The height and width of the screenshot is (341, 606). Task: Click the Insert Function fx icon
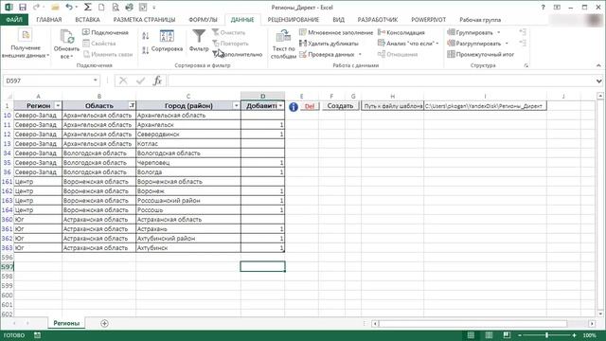(x=157, y=81)
